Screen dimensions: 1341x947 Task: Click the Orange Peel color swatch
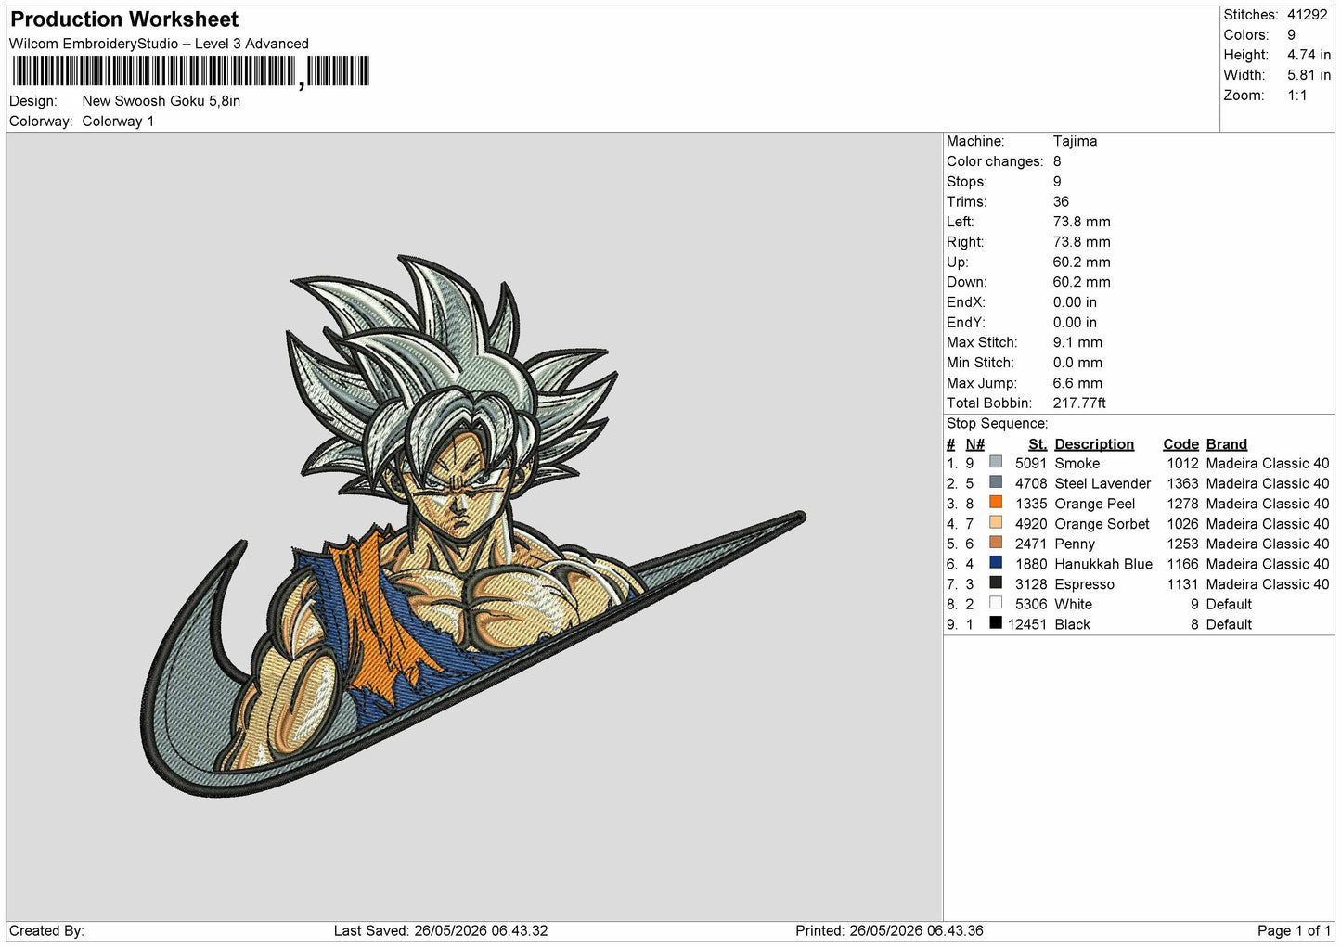point(996,503)
